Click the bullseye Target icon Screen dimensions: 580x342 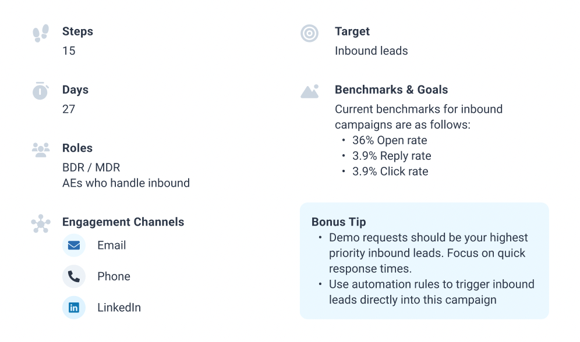tap(309, 33)
